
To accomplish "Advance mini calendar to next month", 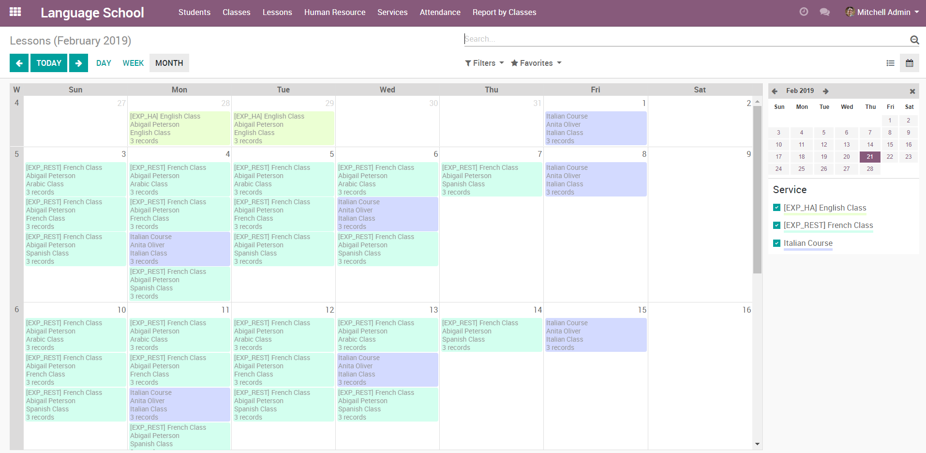I will pos(826,91).
